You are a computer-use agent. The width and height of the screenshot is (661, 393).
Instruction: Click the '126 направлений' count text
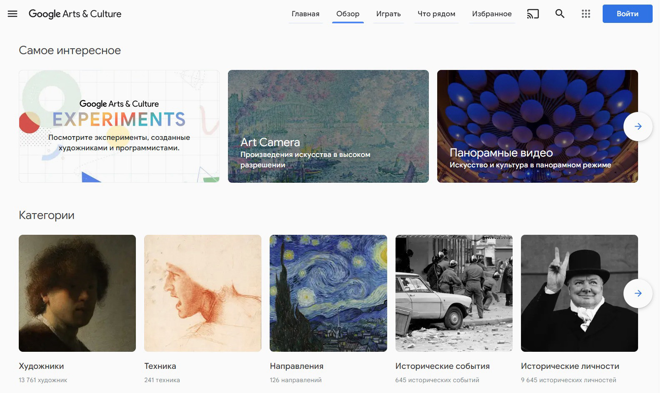[296, 380]
